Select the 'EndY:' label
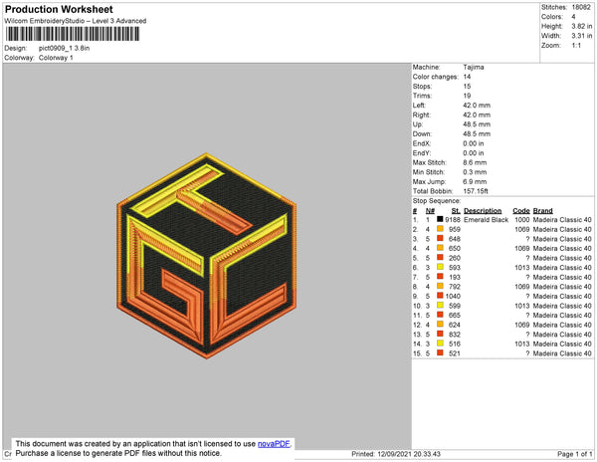This screenshot has height=462, width=597. (422, 153)
